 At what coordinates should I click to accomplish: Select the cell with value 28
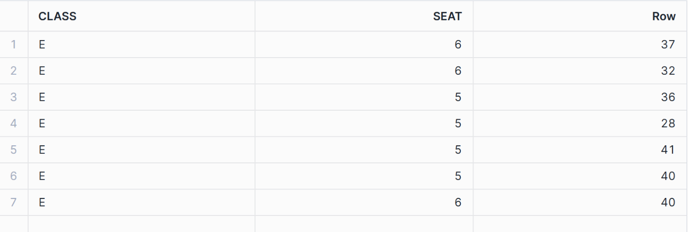pyautogui.click(x=580, y=123)
